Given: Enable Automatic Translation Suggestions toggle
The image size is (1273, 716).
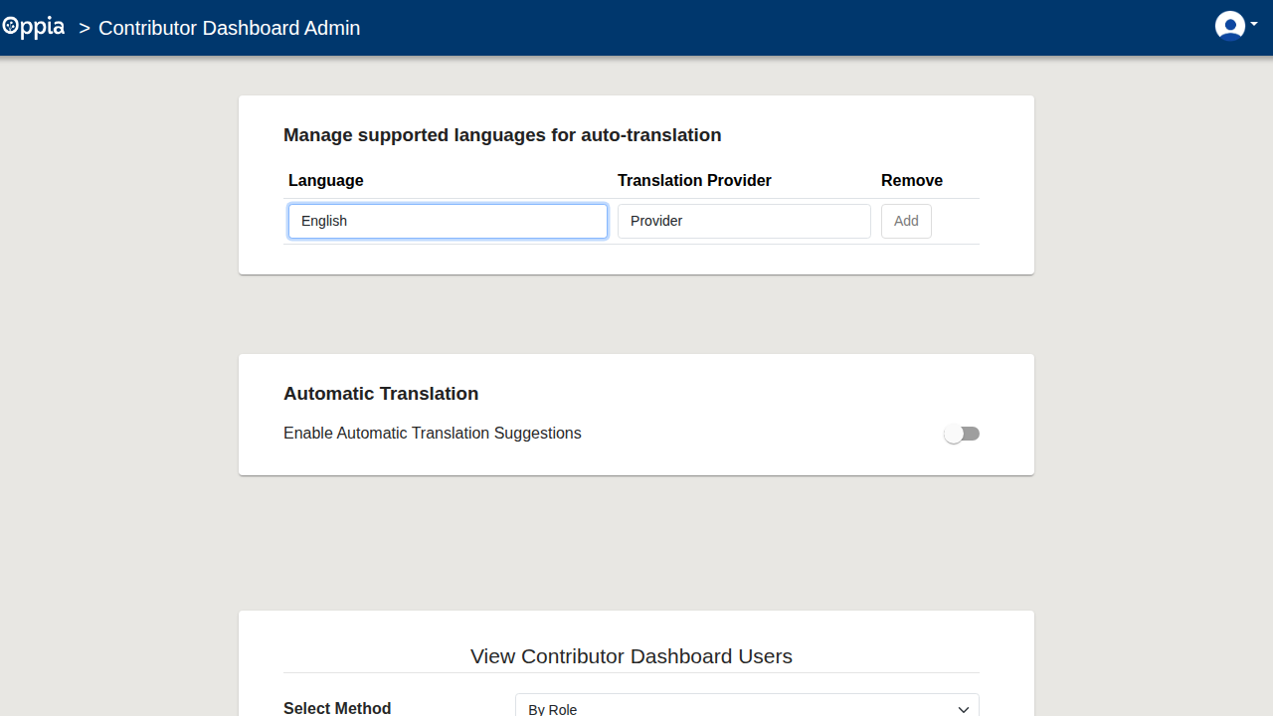Looking at the screenshot, I should [962, 434].
